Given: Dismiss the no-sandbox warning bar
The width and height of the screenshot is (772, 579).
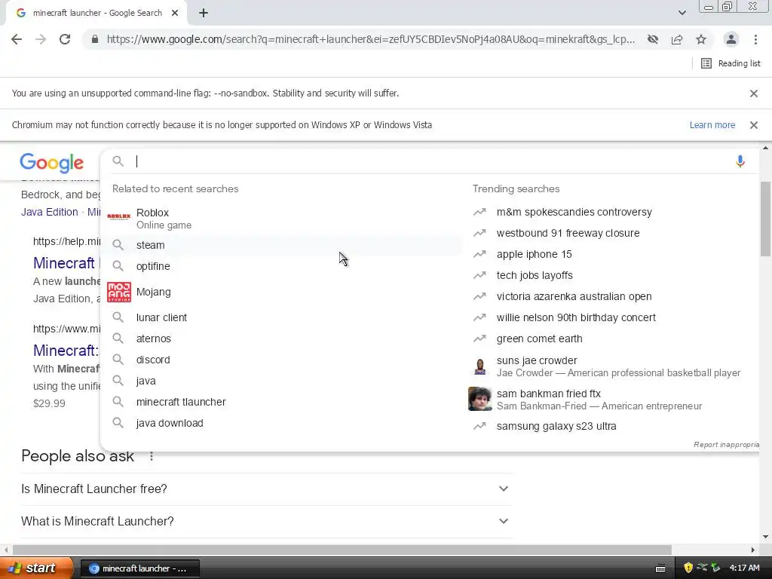Looking at the screenshot, I should click(x=754, y=93).
